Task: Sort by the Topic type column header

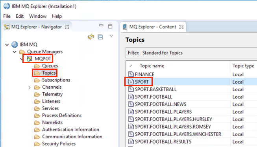Action: point(243,66)
